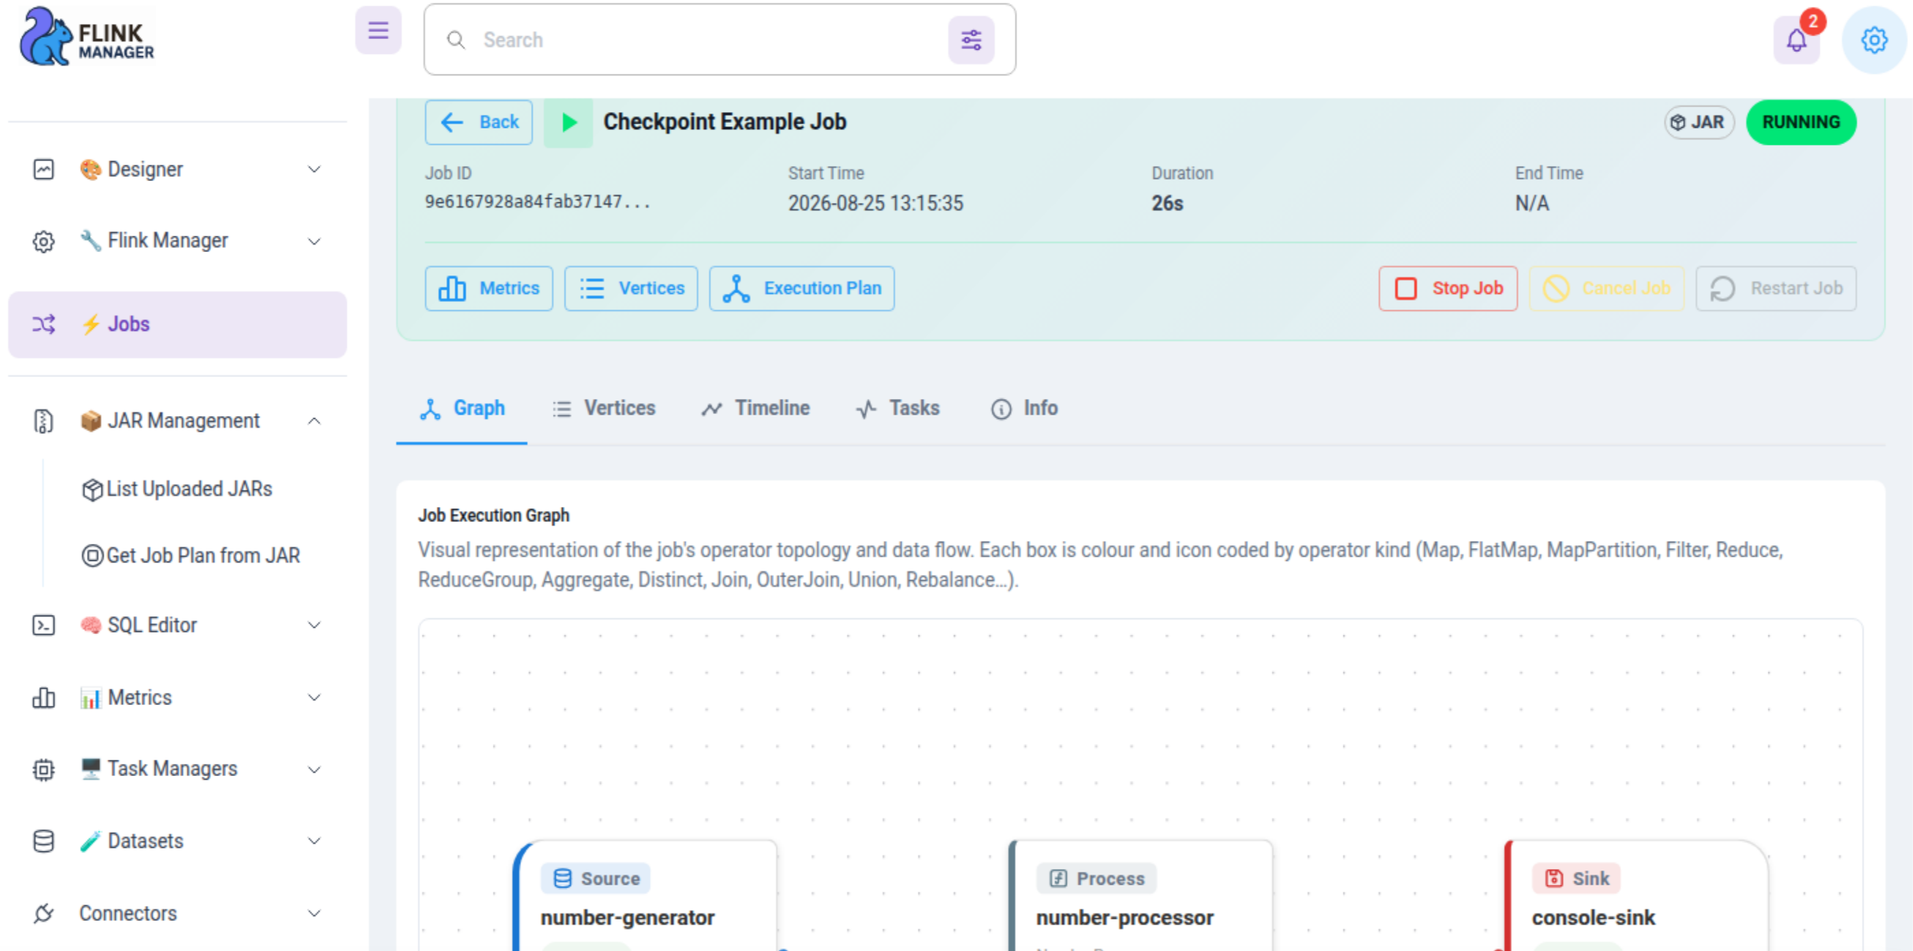
Task: Open settings gear in top right
Action: click(1873, 40)
